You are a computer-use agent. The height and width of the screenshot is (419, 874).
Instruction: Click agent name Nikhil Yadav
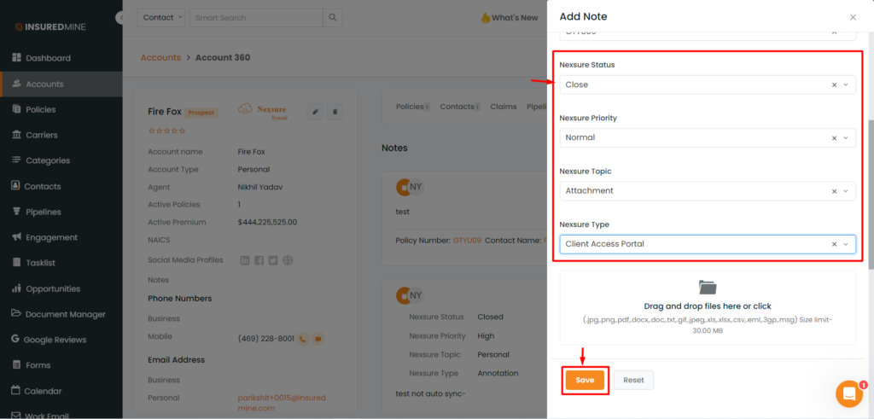(260, 187)
